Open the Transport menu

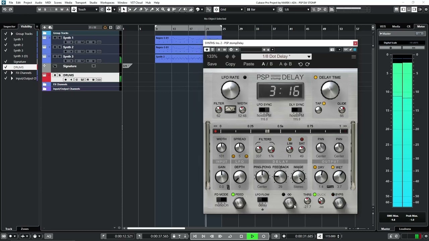(80, 3)
